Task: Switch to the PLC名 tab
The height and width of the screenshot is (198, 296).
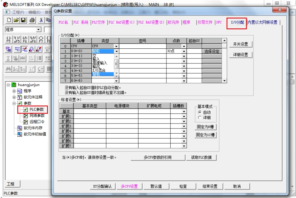Action: point(63,22)
